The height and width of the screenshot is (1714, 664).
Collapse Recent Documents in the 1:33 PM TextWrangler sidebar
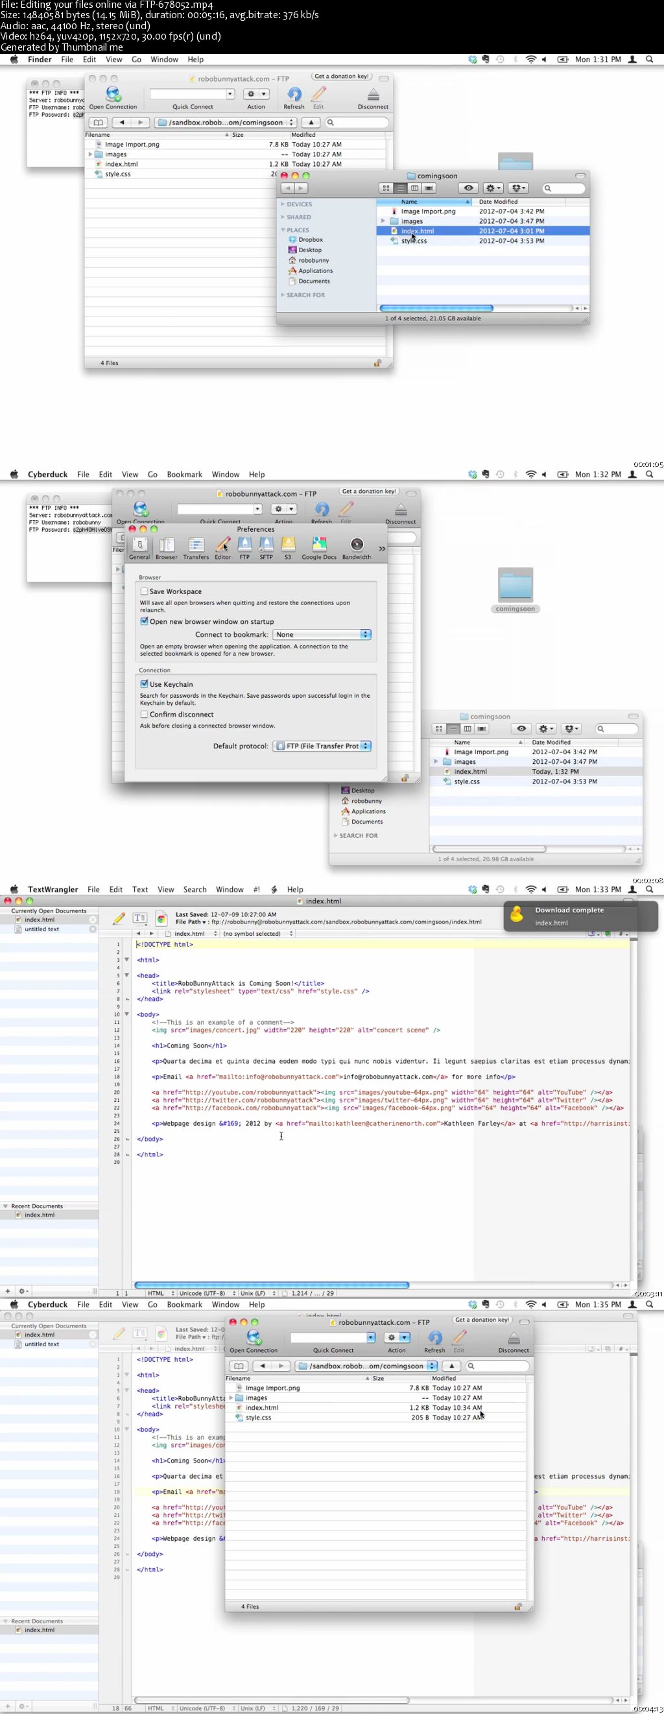[5, 1206]
